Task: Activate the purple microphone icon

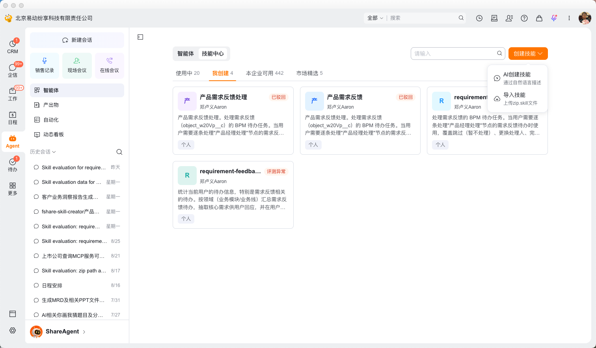Action: 554,18
